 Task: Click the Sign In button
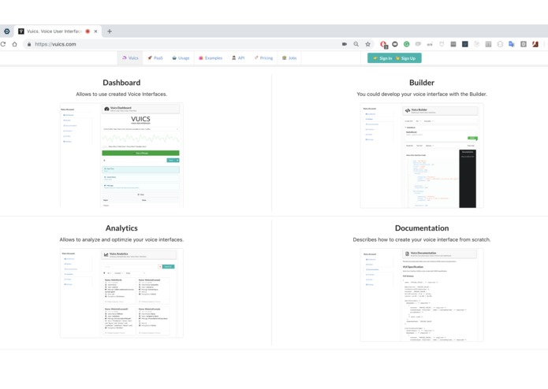click(382, 58)
